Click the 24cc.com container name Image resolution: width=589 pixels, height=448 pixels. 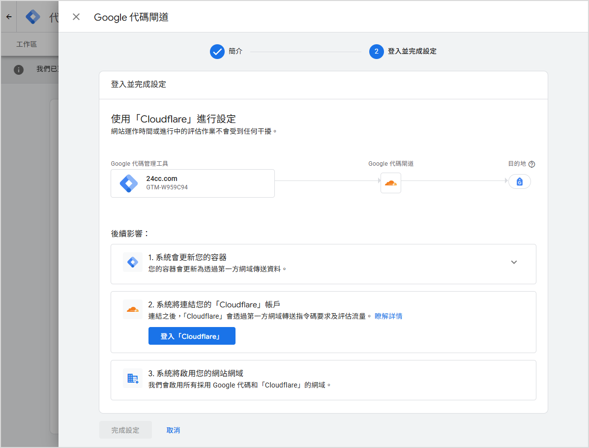pos(162,179)
